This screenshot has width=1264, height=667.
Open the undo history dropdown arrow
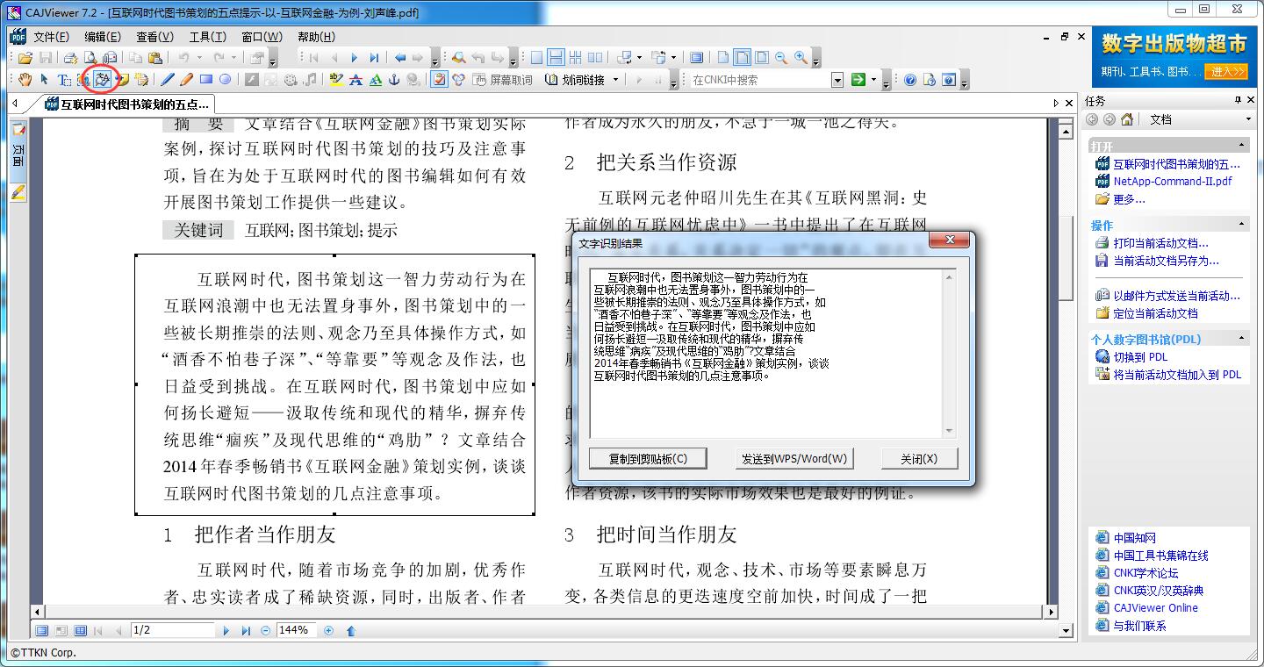[197, 58]
